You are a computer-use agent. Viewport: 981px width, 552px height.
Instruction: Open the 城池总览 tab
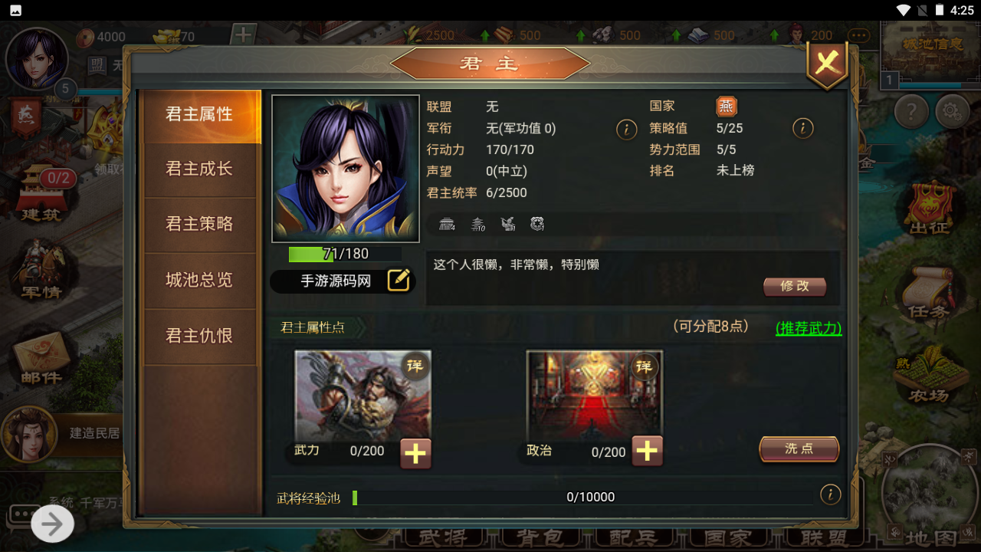[x=199, y=281]
